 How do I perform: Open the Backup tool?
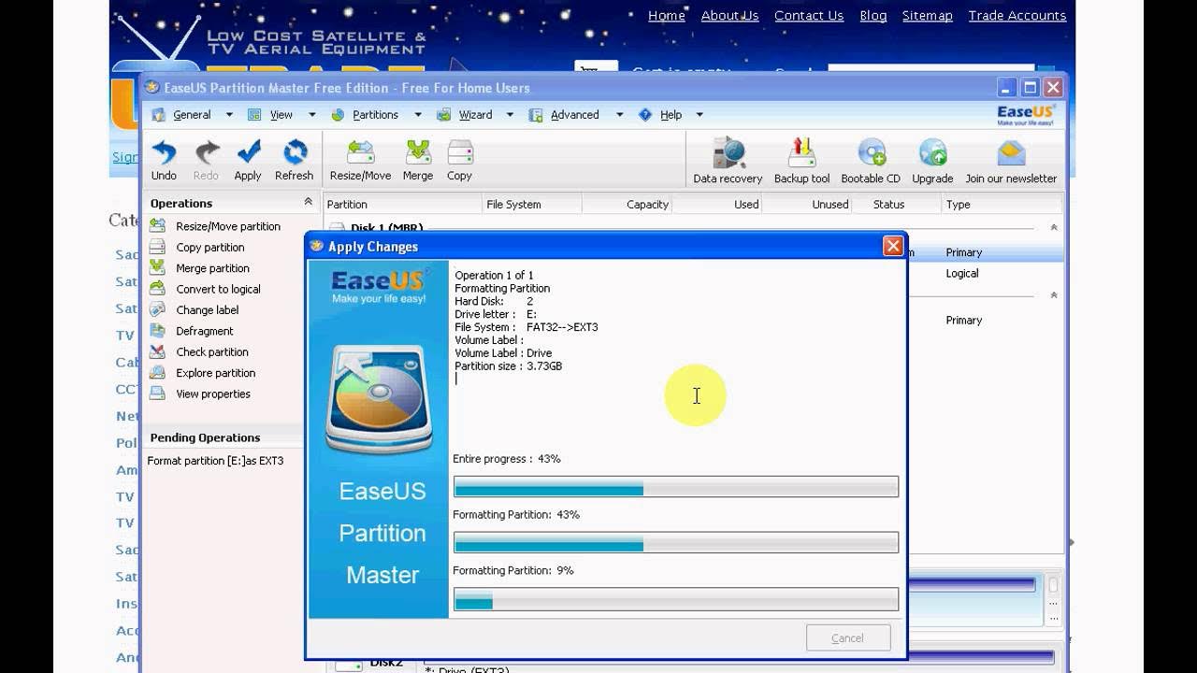point(801,153)
